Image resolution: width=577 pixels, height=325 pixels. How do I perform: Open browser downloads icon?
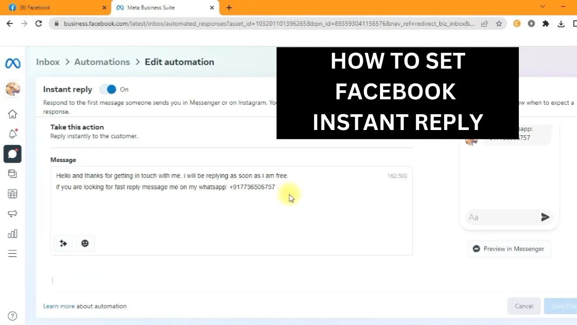click(561, 23)
